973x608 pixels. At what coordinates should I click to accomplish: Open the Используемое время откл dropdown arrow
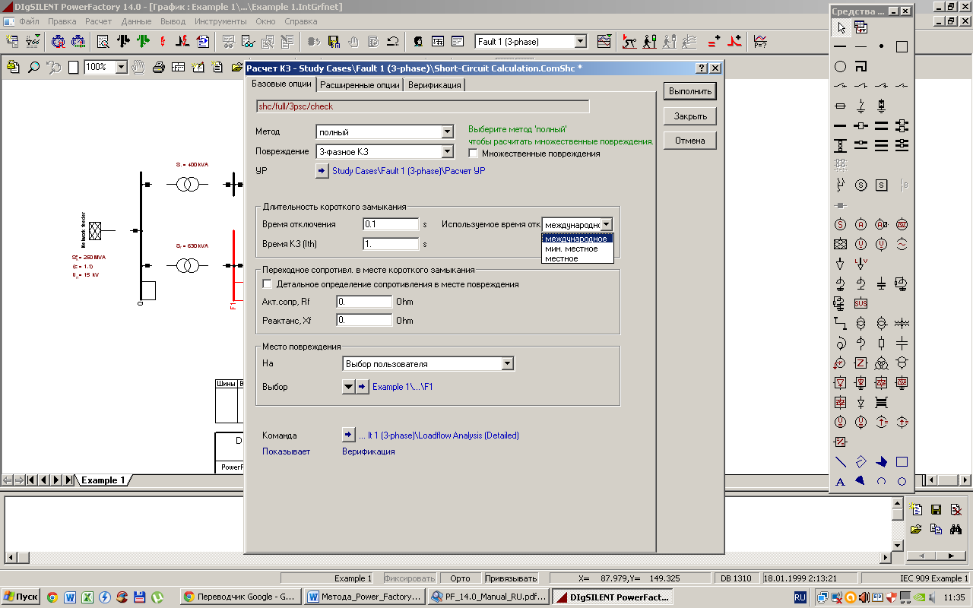point(606,225)
